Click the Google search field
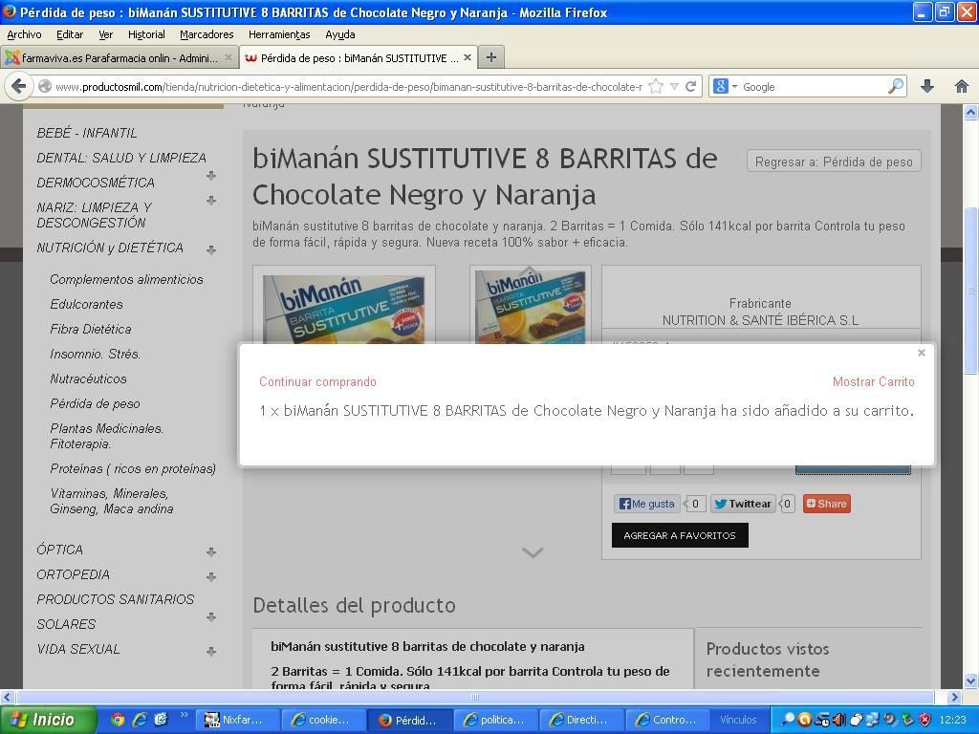This screenshot has height=734, width=979. coord(813,86)
